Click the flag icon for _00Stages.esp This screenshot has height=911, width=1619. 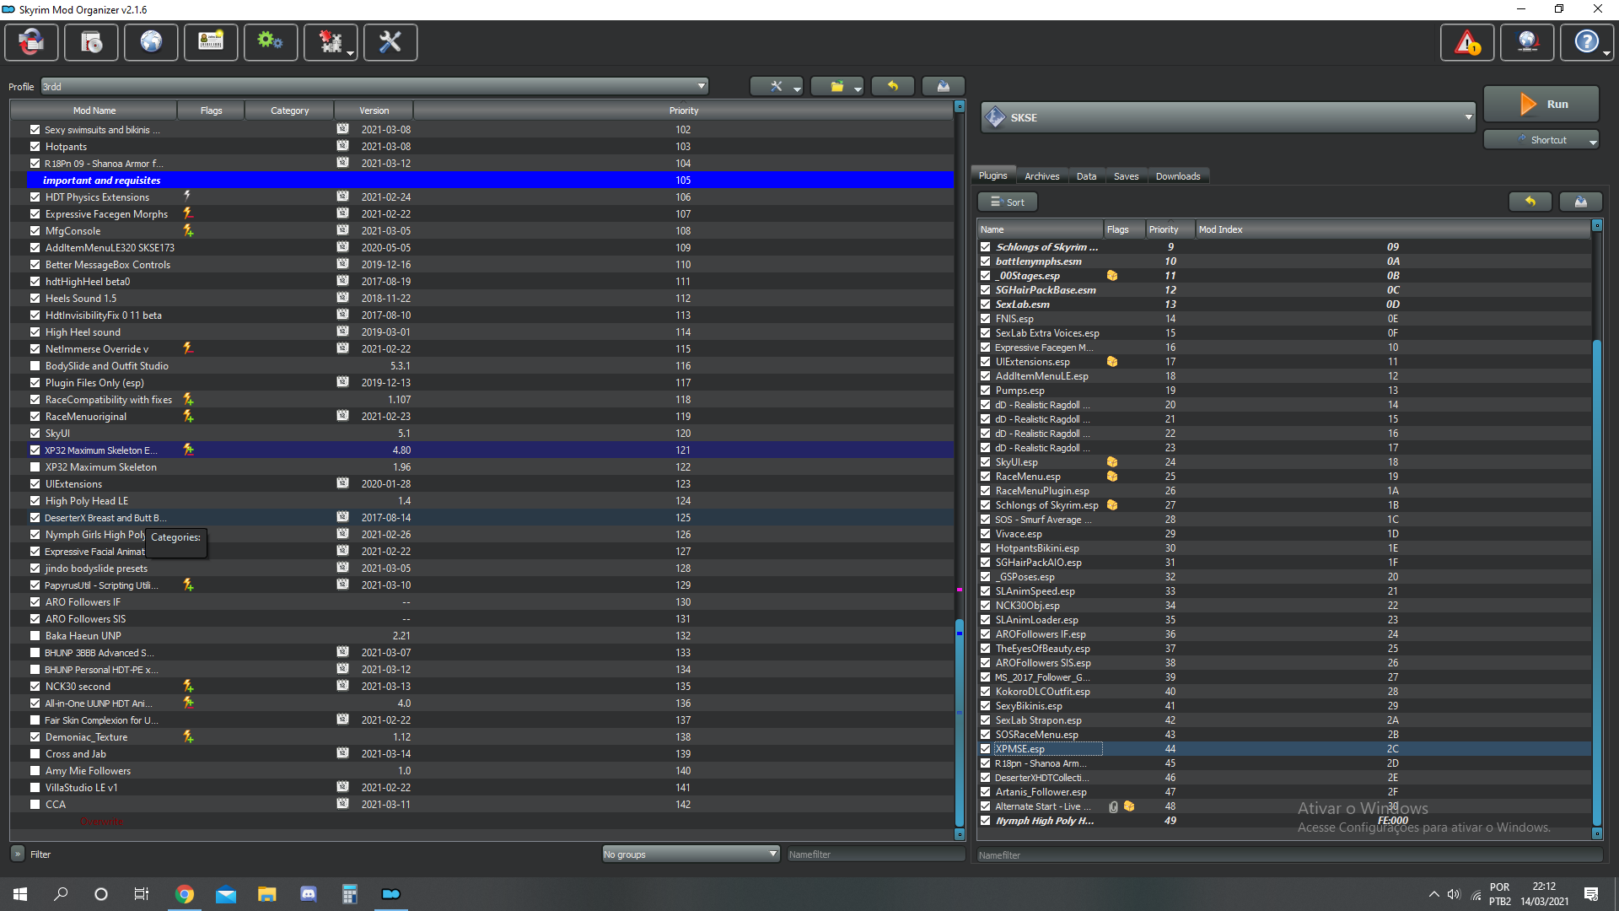[1112, 276]
